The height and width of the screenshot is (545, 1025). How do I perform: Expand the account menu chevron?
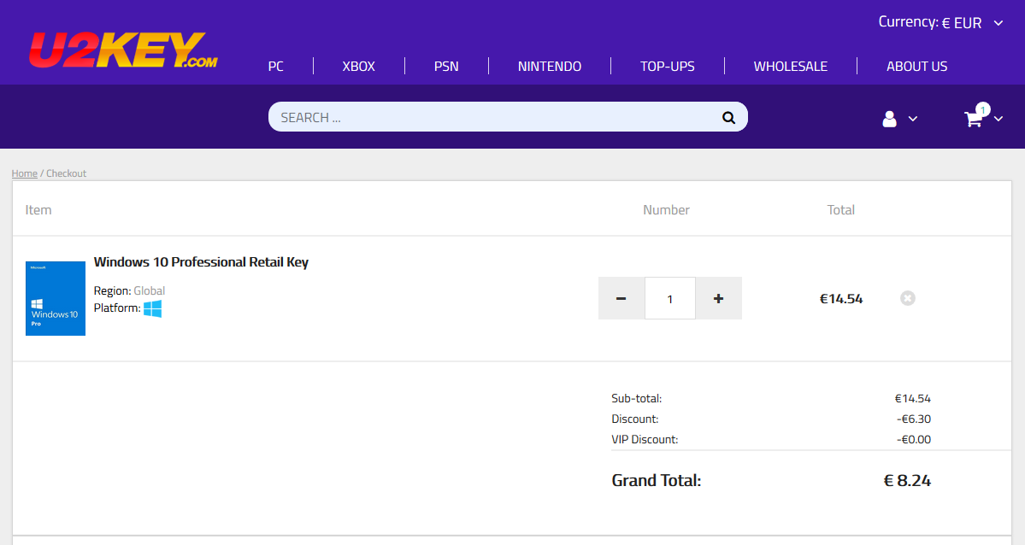[913, 119]
